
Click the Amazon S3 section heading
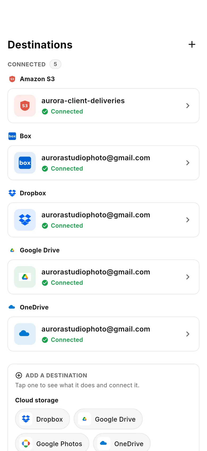pyautogui.click(x=37, y=79)
